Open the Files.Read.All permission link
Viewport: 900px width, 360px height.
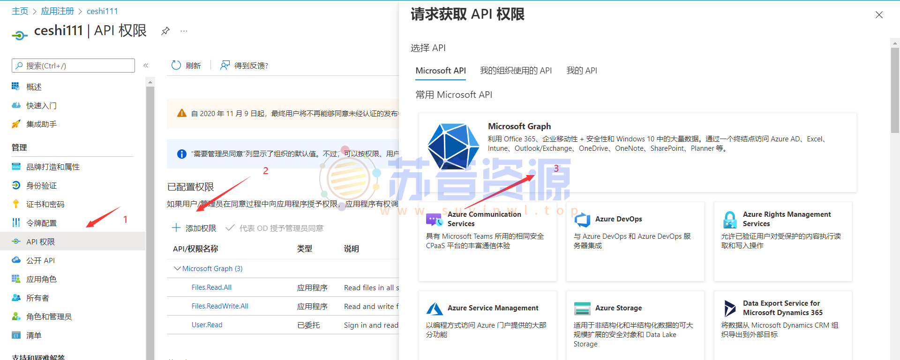pos(211,287)
